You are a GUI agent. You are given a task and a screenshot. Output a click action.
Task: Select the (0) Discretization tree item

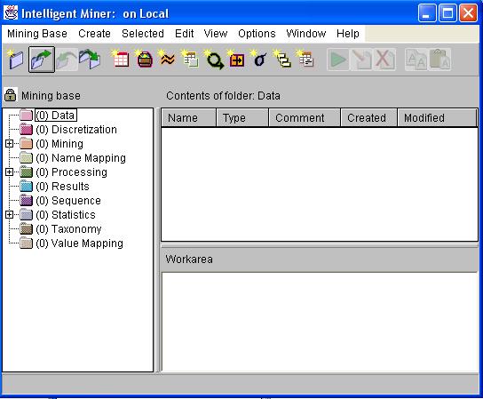point(76,130)
